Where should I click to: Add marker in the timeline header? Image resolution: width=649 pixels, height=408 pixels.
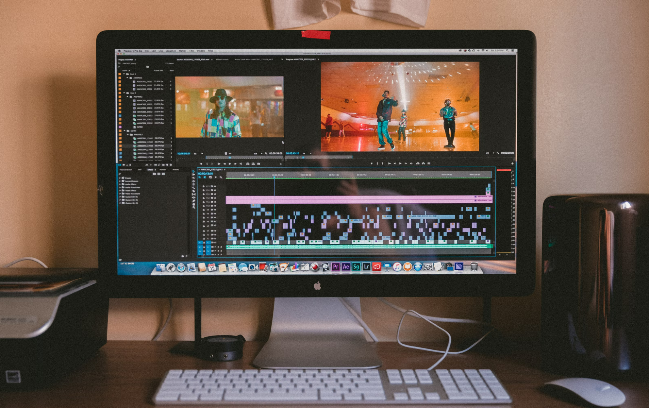(215, 177)
